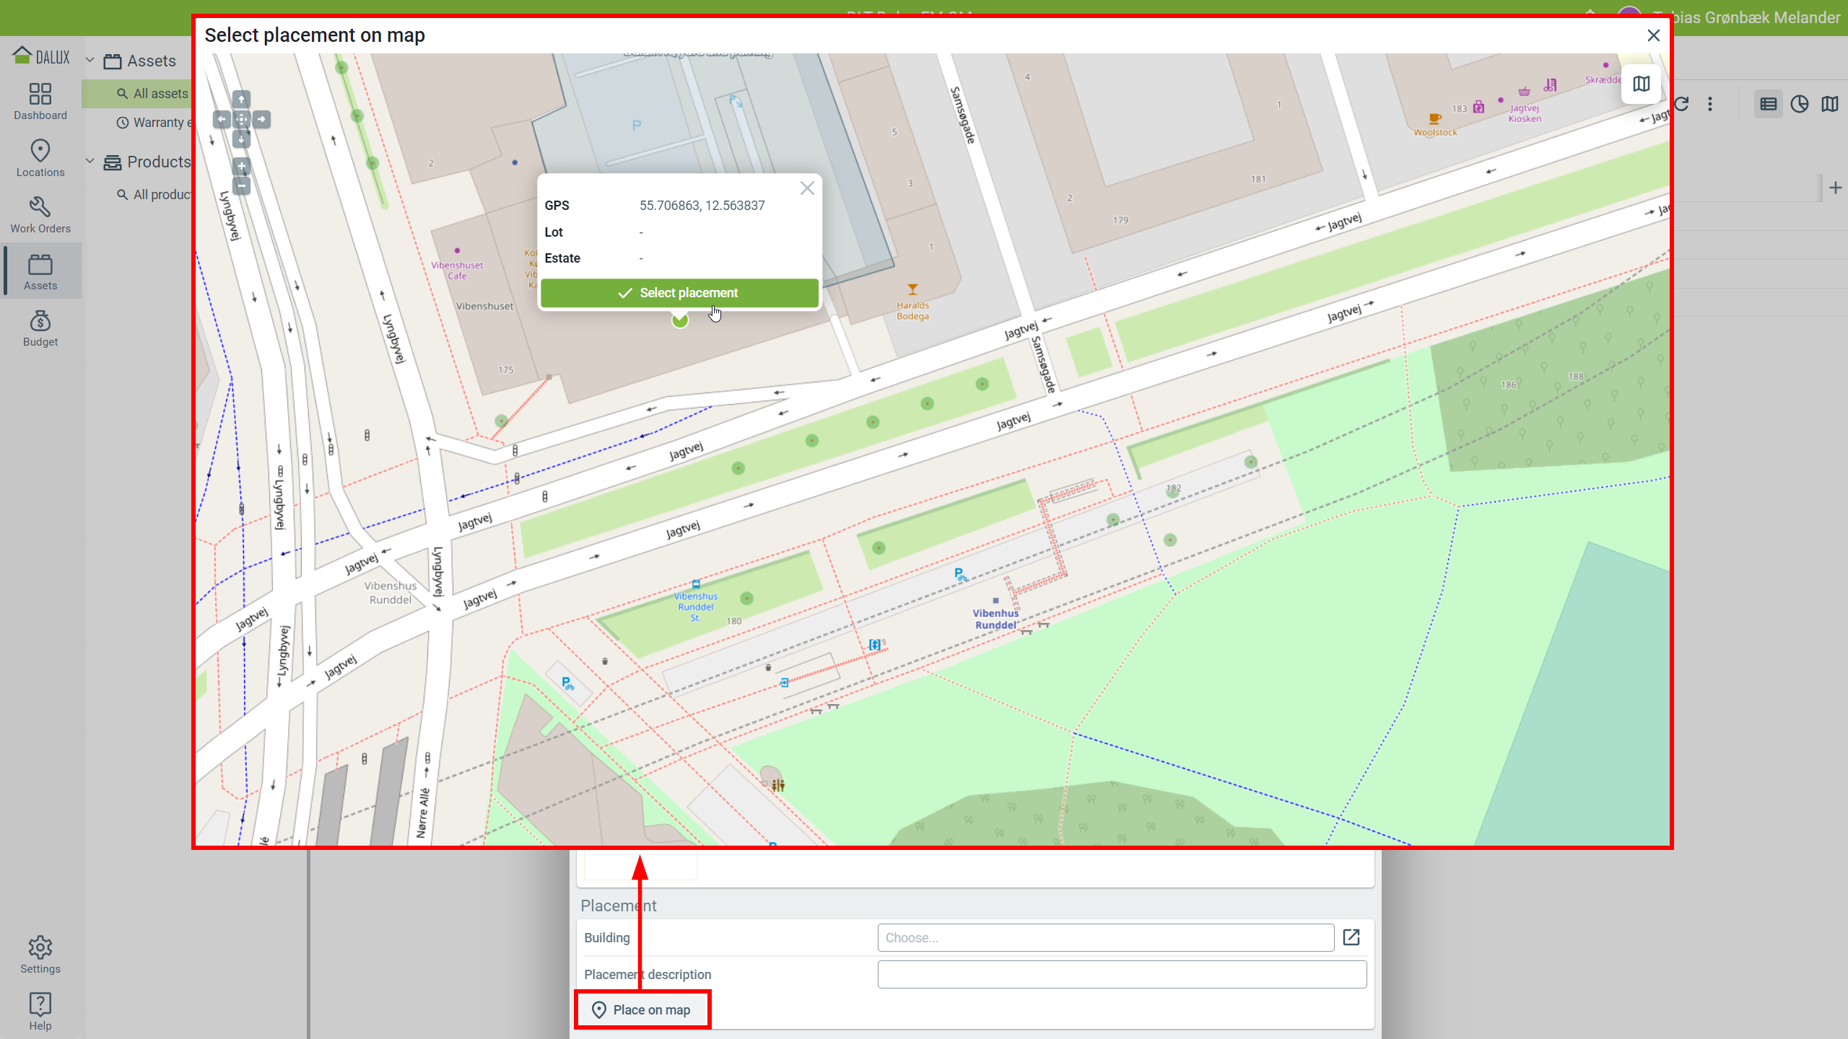Collapse the Assets tree section
This screenshot has width=1848, height=1039.
coord(90,61)
